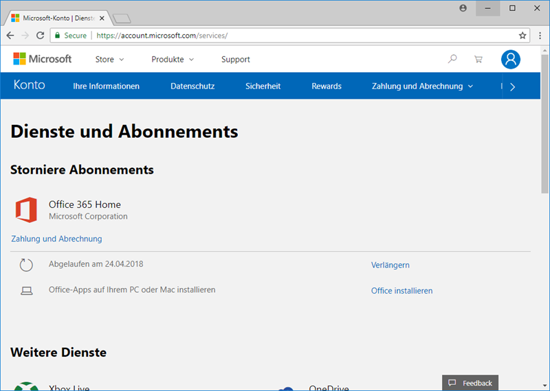
Task: Click the Microsoft Corporation text
Action: [x=88, y=216]
